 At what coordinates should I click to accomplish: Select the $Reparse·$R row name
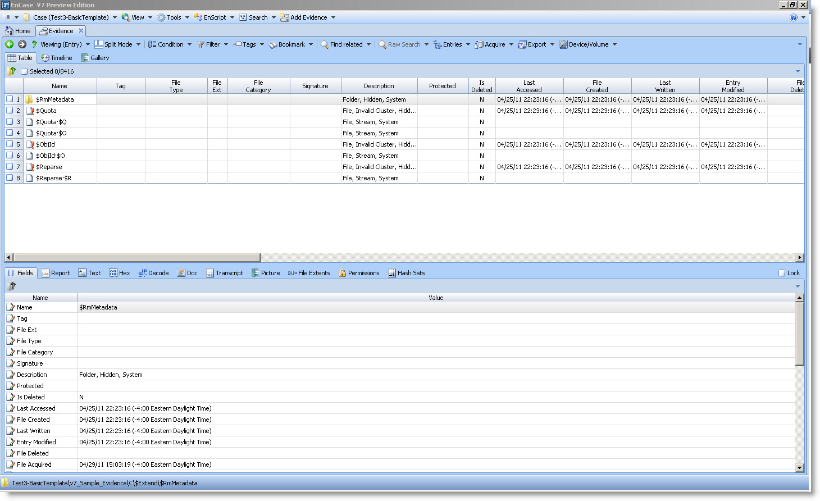[53, 178]
